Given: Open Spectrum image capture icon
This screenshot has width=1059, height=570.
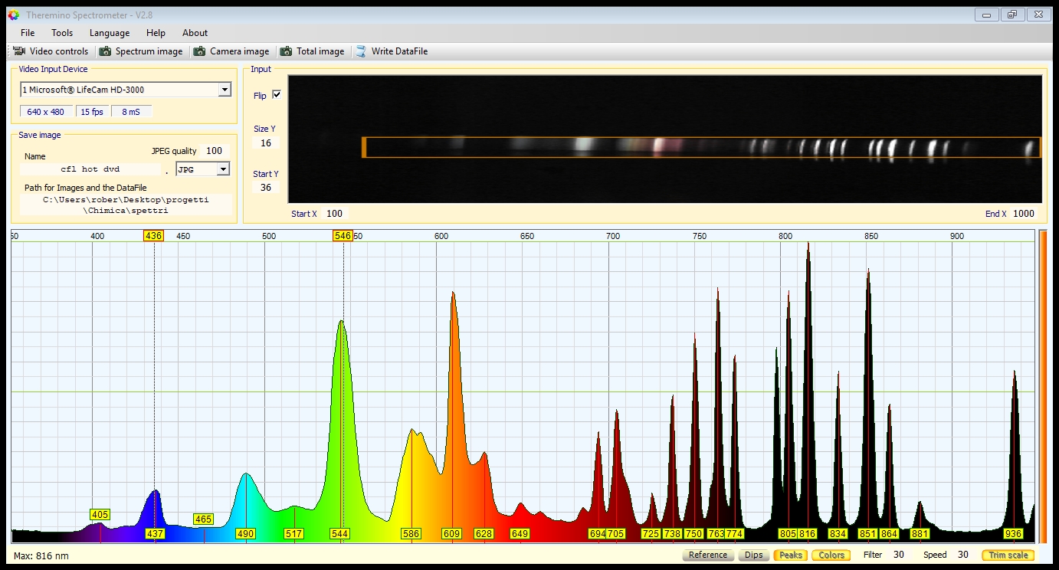Looking at the screenshot, I should pos(105,51).
